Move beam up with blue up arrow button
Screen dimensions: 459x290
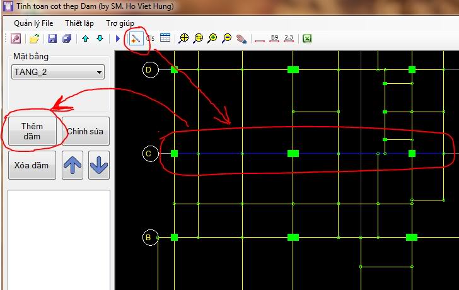click(73, 165)
